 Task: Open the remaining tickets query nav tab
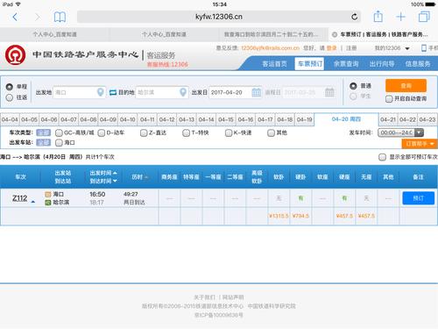point(346,64)
